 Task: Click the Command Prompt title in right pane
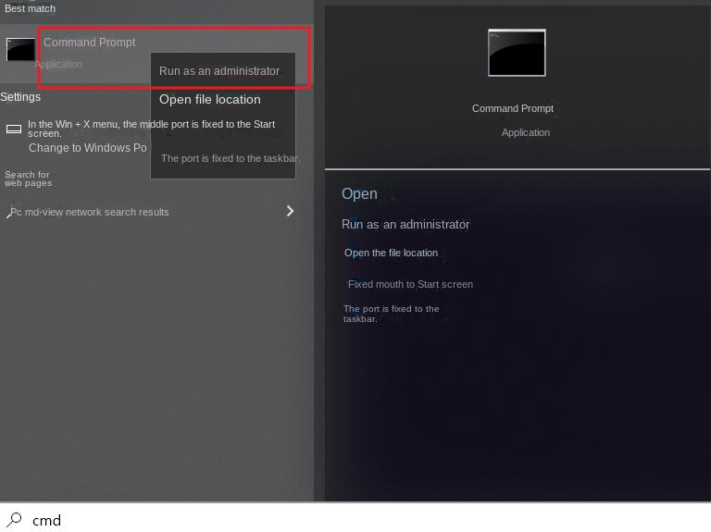point(513,109)
